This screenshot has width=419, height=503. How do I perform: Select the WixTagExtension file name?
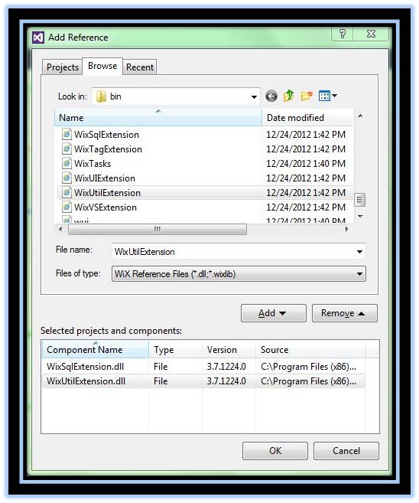click(108, 149)
